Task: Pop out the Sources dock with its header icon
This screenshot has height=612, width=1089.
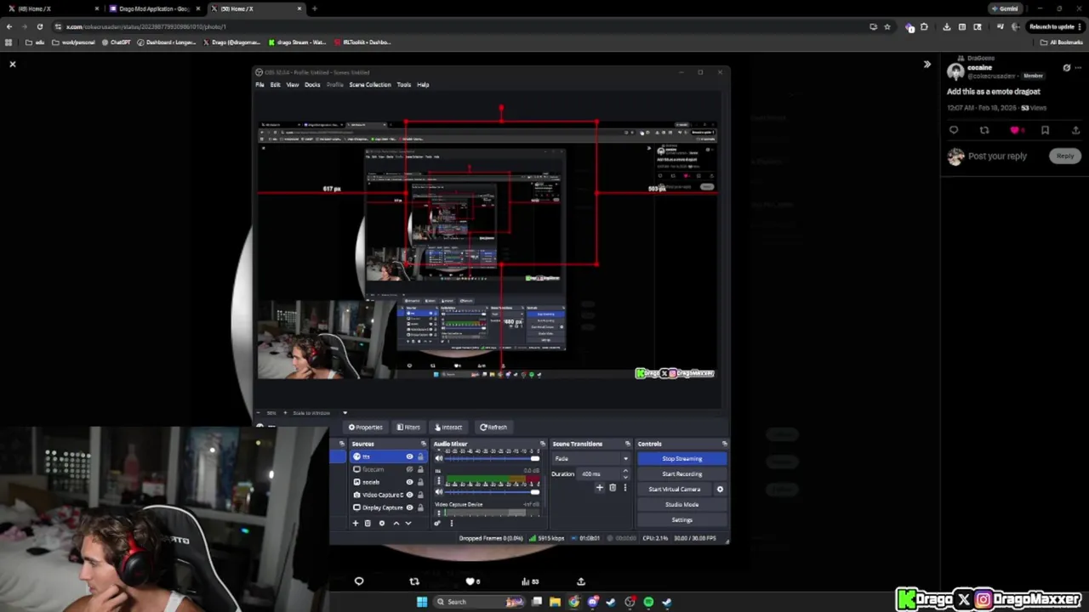Action: coord(424,444)
